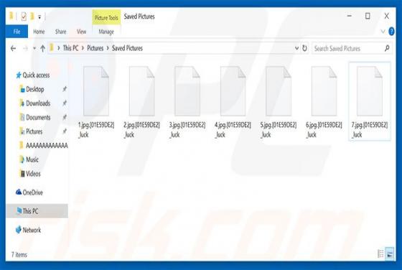
Task: Open recent locations dropdown arrow
Action: click(x=34, y=48)
